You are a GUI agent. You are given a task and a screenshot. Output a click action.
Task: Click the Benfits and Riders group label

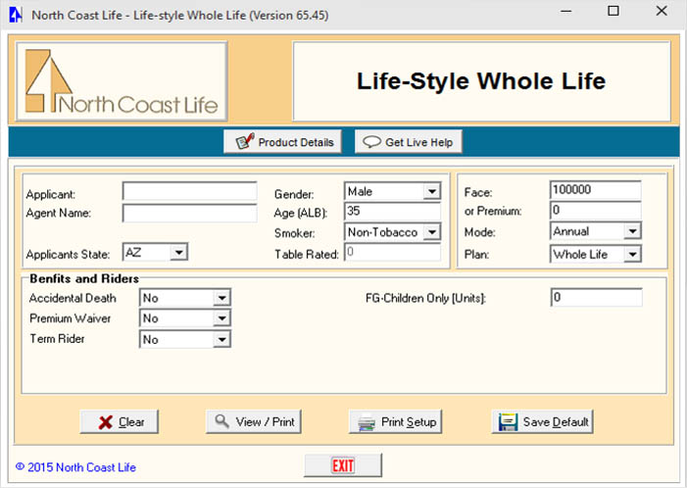coord(84,278)
